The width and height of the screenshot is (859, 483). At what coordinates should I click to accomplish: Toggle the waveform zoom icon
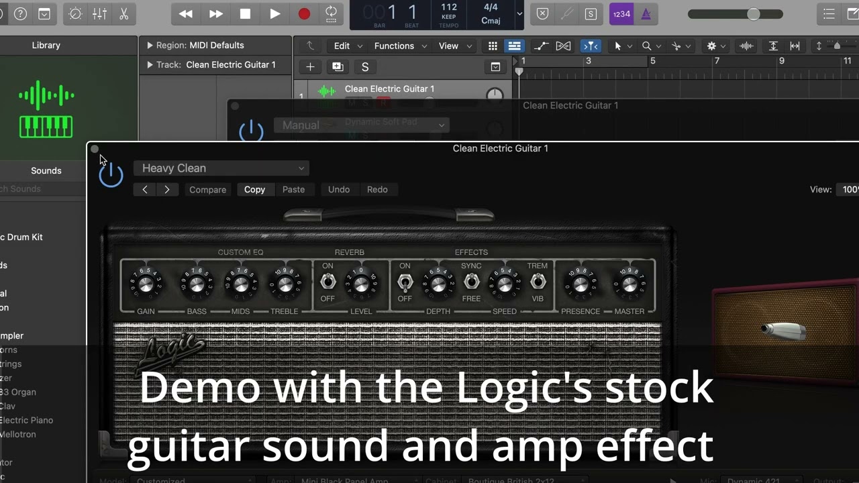click(746, 46)
